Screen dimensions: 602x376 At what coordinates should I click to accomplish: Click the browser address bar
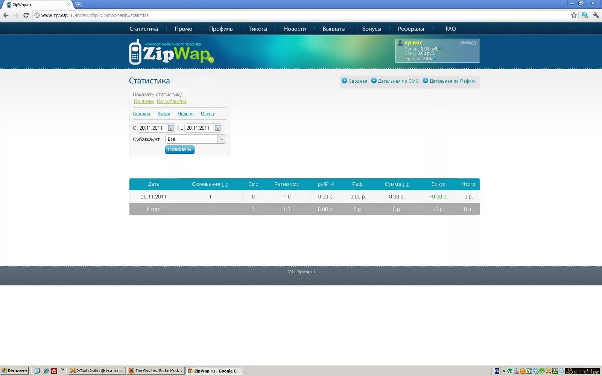click(301, 15)
